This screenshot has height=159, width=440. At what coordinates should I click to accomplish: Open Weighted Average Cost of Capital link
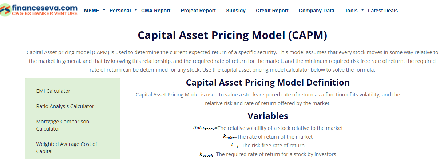tap(67, 148)
